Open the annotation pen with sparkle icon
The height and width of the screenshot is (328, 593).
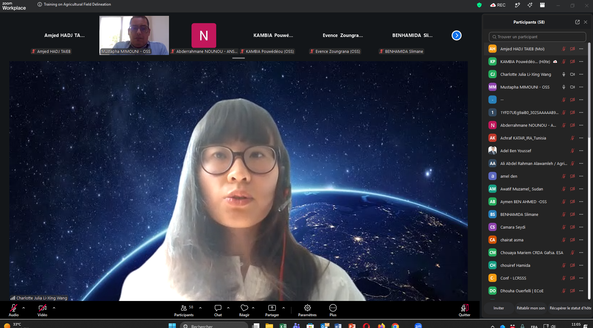[518, 5]
